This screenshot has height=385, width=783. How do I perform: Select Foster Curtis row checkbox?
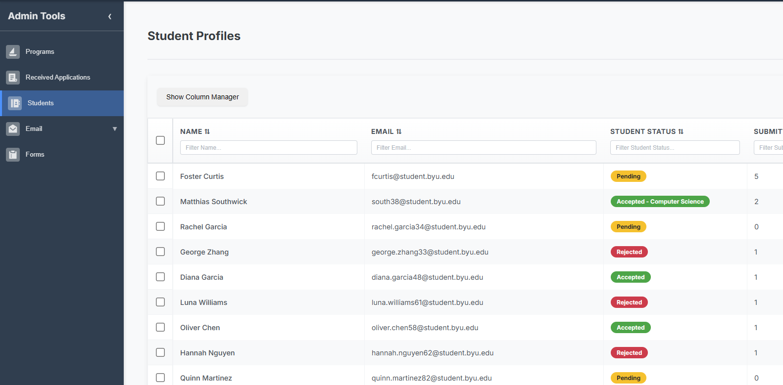pos(160,176)
